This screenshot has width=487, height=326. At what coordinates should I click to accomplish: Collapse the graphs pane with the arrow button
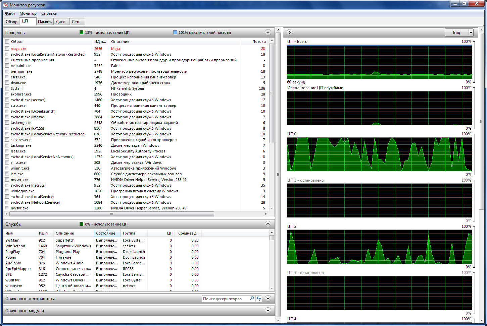click(x=290, y=32)
